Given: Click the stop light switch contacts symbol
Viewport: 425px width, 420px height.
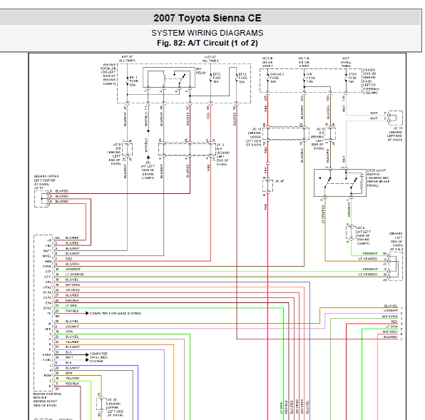Looking at the screenshot, I should [x=340, y=183].
